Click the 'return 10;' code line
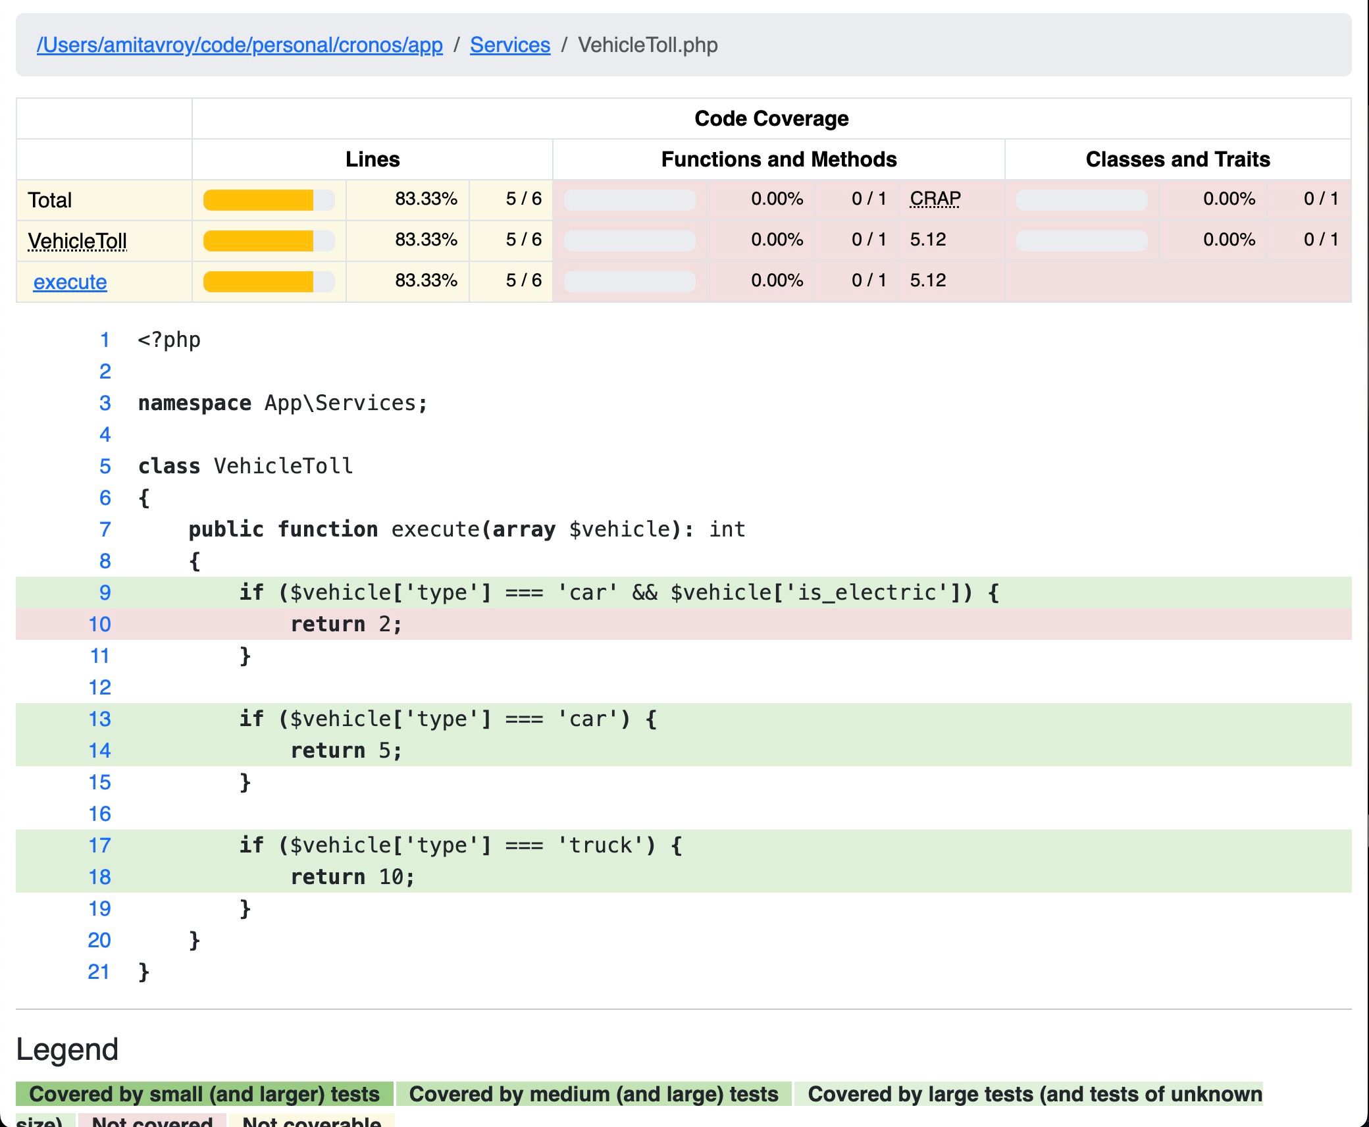Image resolution: width=1369 pixels, height=1127 pixels. 684,877
